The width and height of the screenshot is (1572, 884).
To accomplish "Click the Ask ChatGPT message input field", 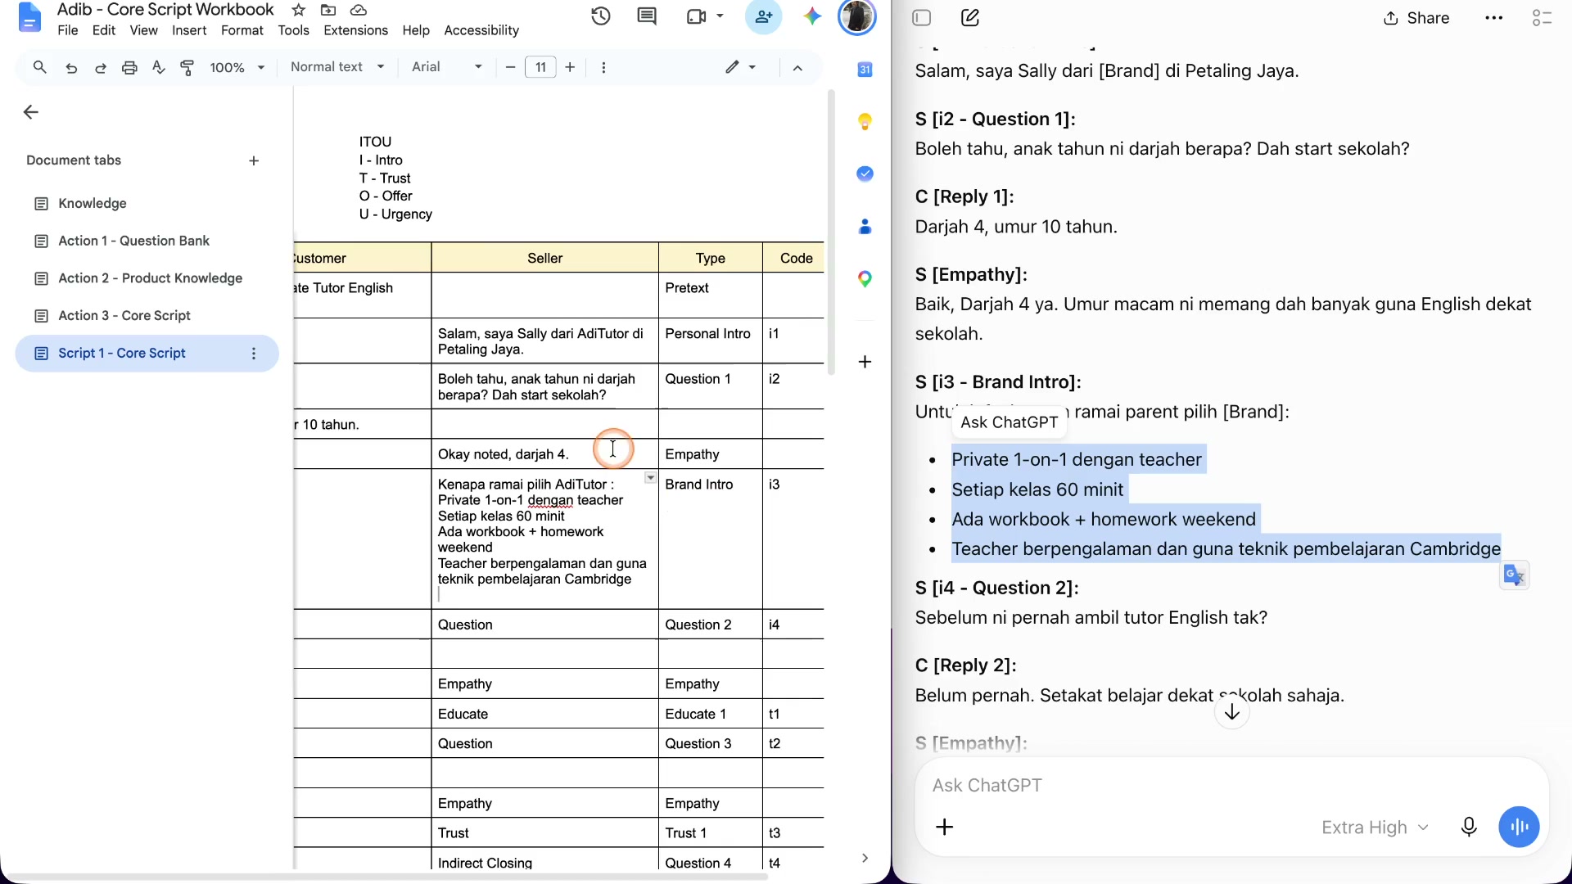I will click(1231, 786).
